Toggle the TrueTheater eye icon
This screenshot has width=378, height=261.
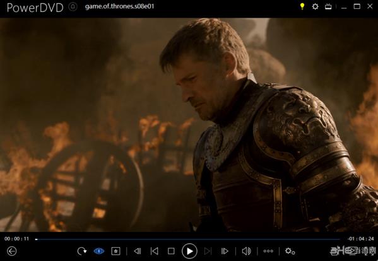tap(99, 251)
